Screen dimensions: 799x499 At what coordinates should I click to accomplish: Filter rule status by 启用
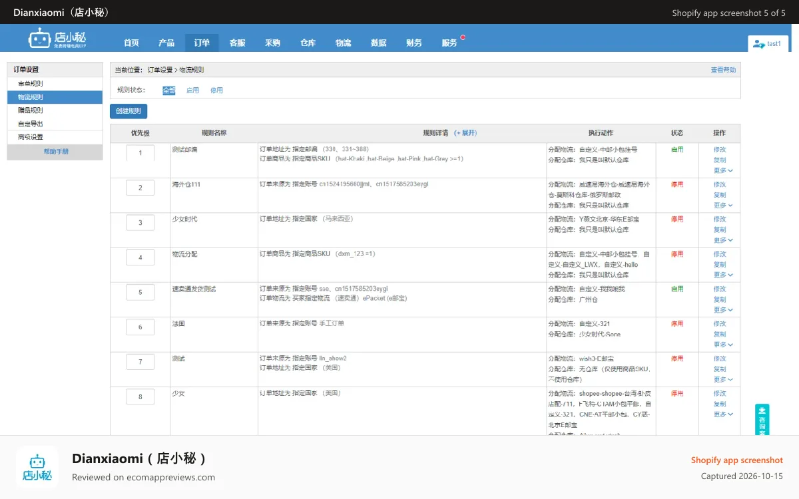click(x=192, y=90)
